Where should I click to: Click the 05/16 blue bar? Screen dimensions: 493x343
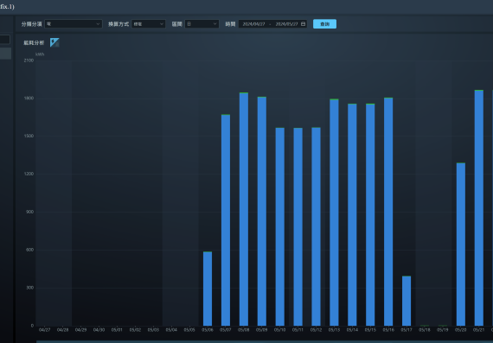click(x=388, y=212)
